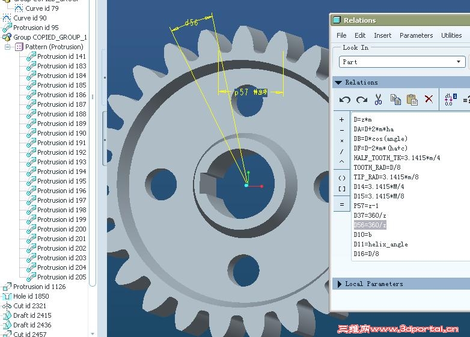The width and height of the screenshot is (470, 337).
Task: Open the Look In Part dropdown
Action: [403, 62]
